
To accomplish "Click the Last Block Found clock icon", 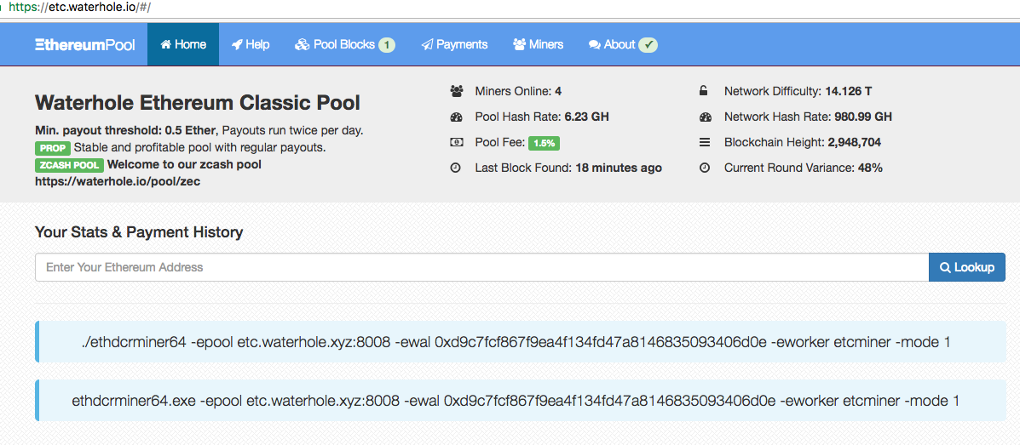I will click(456, 168).
